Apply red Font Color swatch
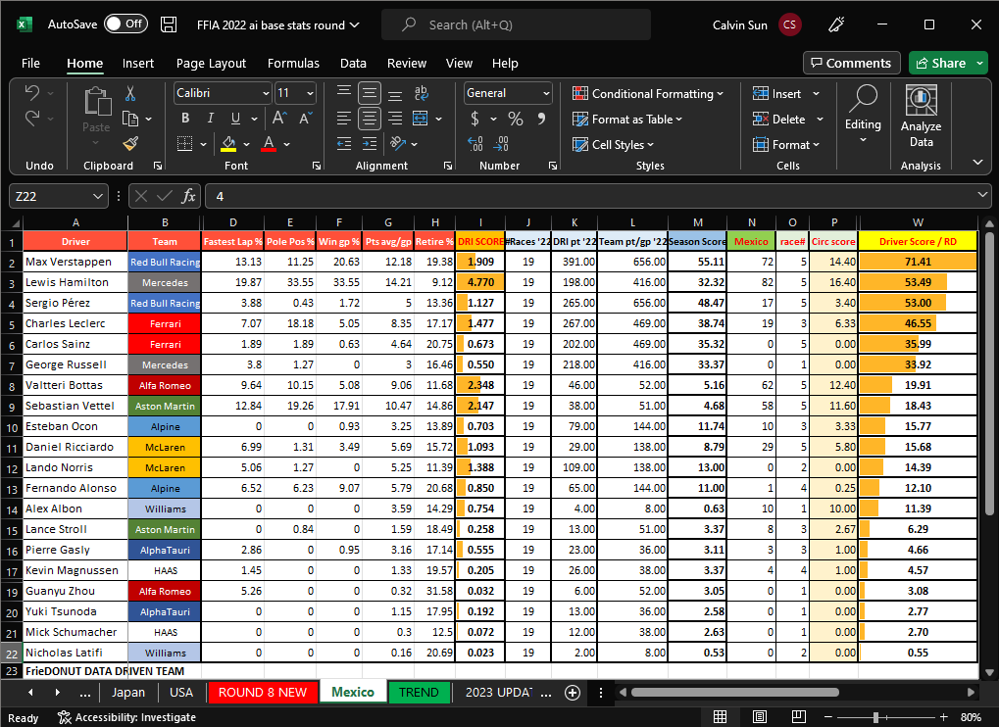This screenshot has height=727, width=999. (269, 144)
